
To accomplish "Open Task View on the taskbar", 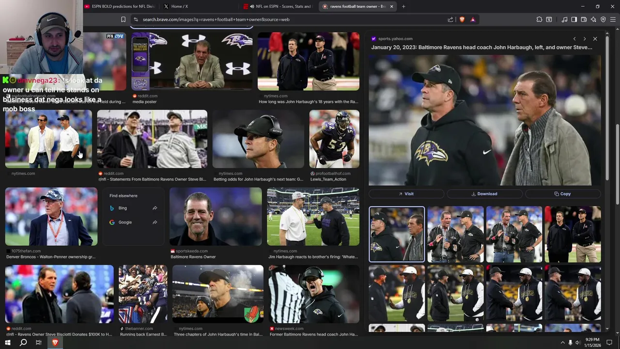I will click(x=39, y=342).
